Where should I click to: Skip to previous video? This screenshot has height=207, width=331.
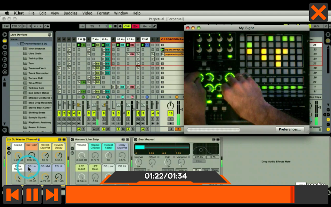pos(12,195)
